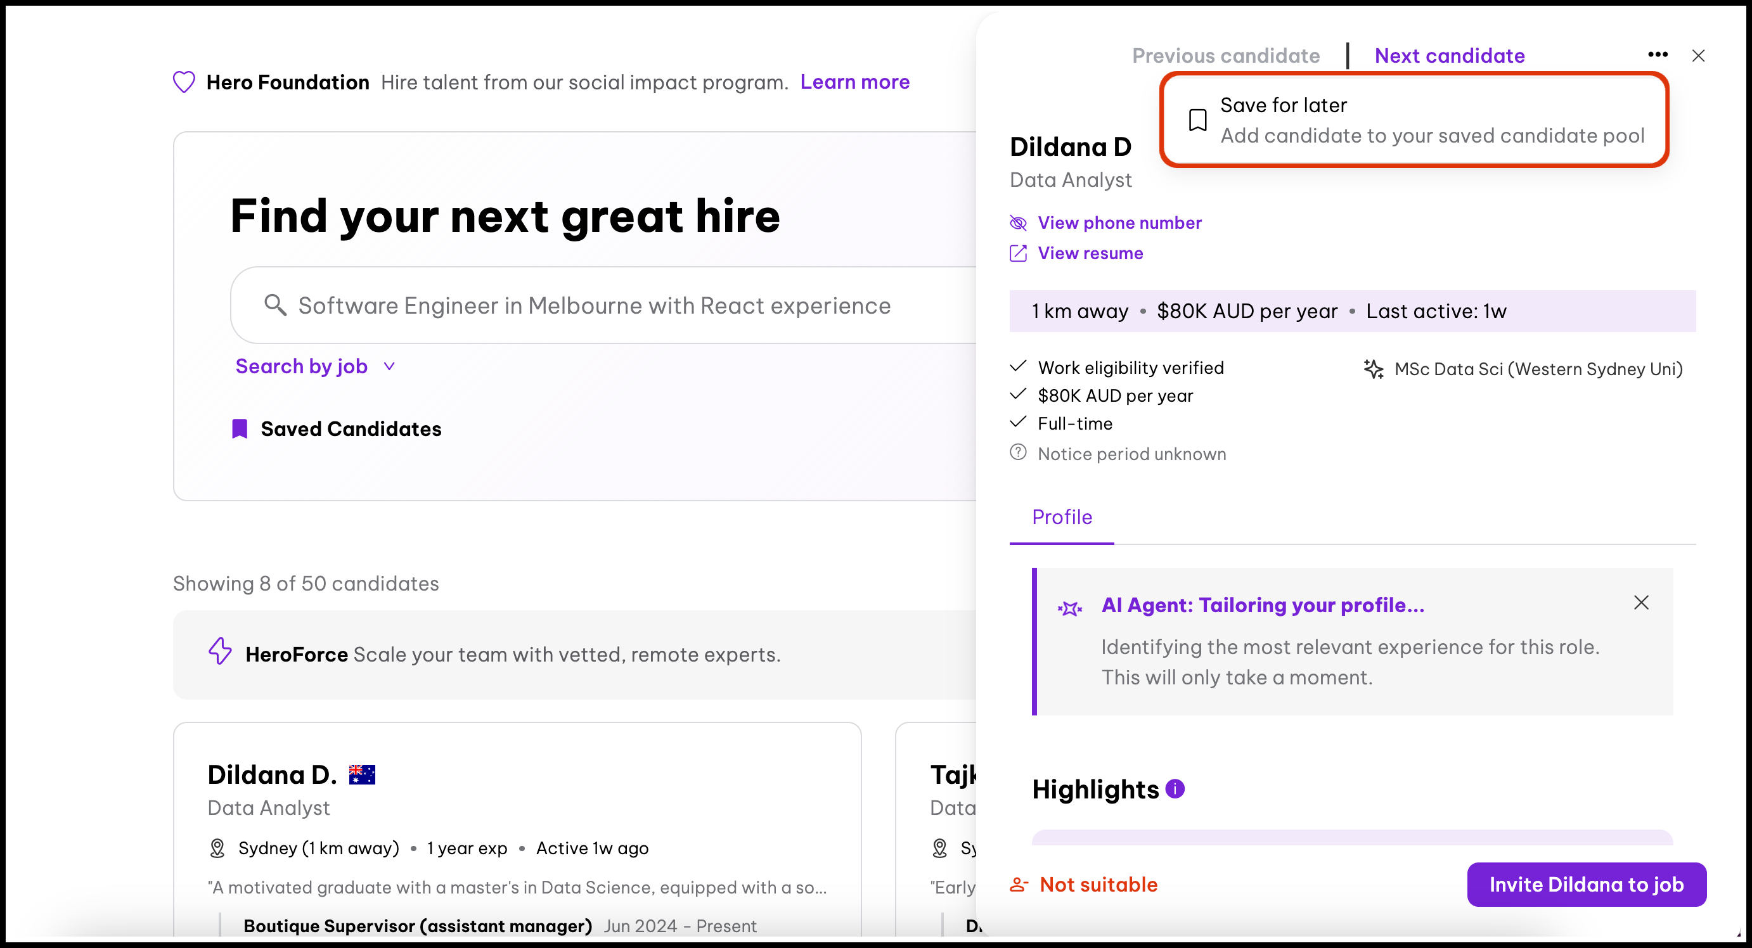1752x948 pixels.
Task: Click the notice period question mark icon
Action: tap(1017, 452)
